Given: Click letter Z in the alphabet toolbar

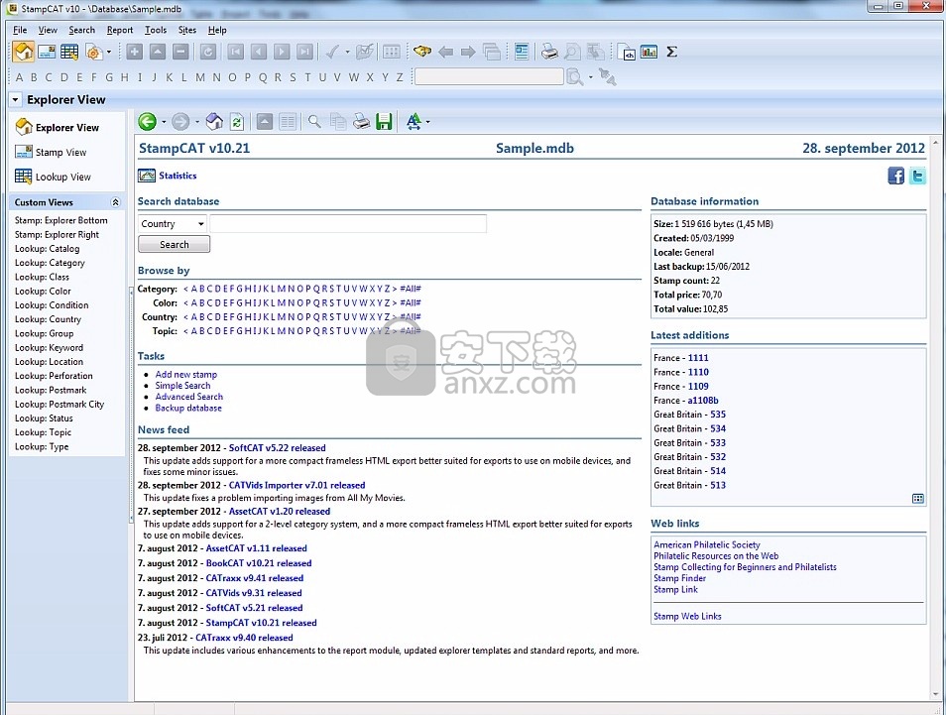Looking at the screenshot, I should 400,77.
